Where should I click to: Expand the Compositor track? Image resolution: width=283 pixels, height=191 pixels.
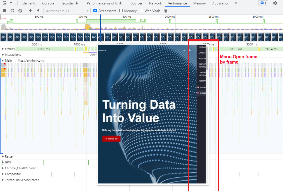click(3, 174)
